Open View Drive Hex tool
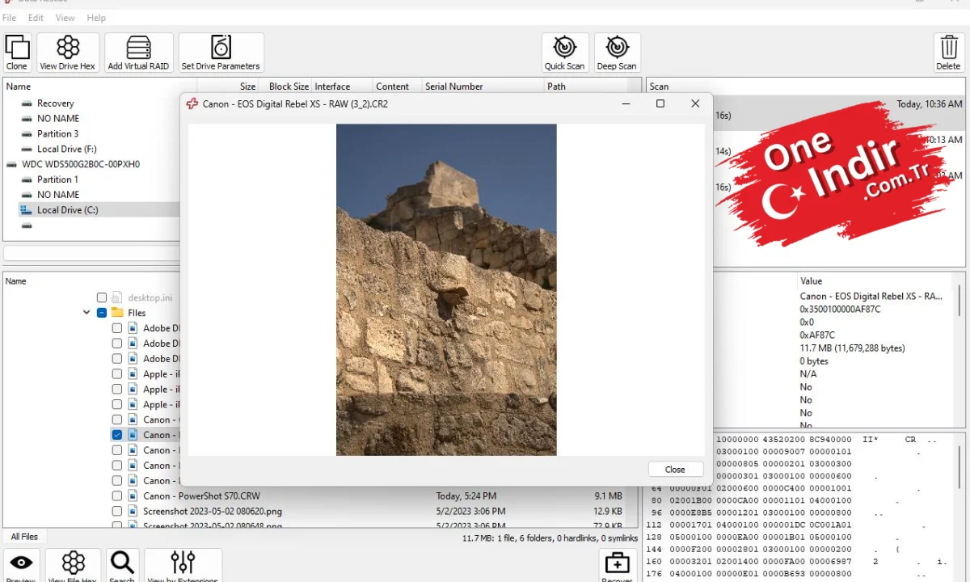The width and height of the screenshot is (970, 582). pos(68,53)
